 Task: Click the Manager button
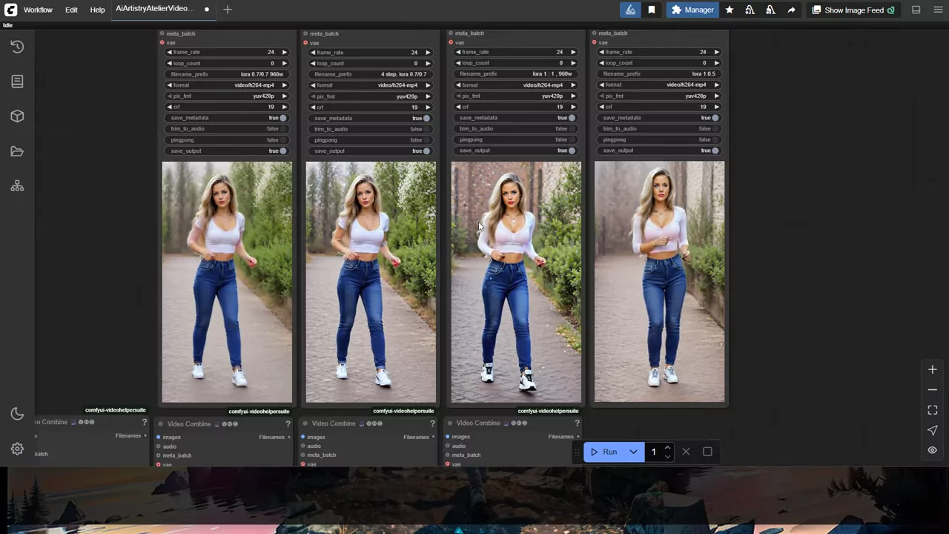click(692, 10)
